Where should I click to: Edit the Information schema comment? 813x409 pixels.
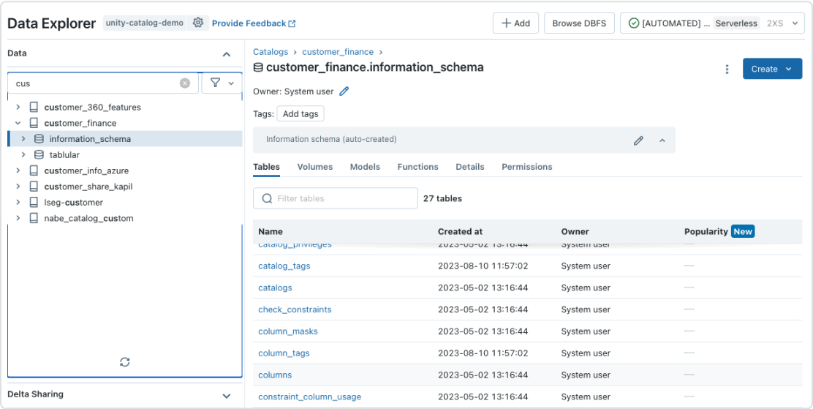(x=638, y=140)
